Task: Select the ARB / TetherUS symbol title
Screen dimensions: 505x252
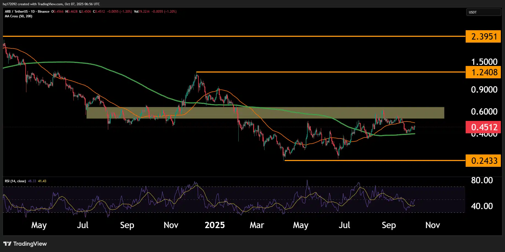Action: [16, 12]
